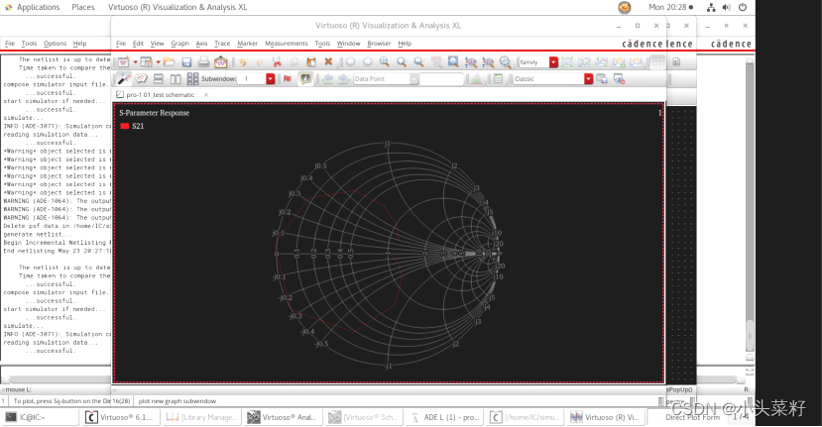Open a file with the folder icon

tap(169, 61)
